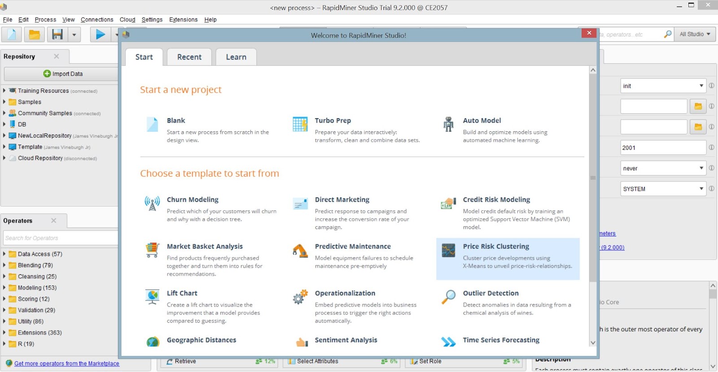
Task: Open the All Studio search scope dropdown
Action: pos(695,34)
